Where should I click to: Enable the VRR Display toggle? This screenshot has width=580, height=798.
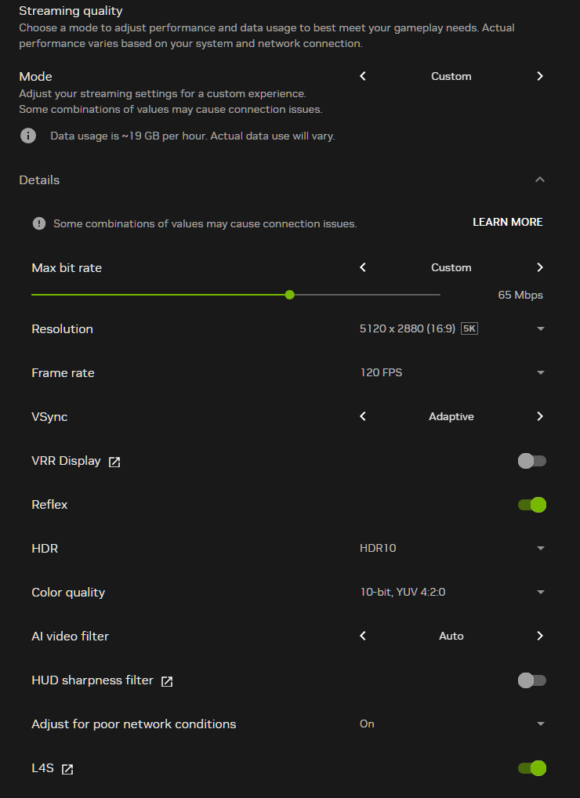[531, 461]
